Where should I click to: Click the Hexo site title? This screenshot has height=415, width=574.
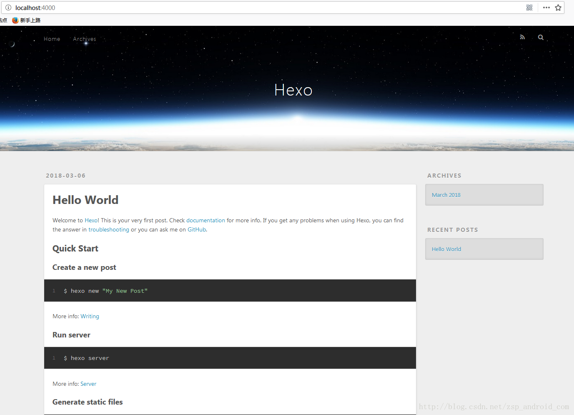[293, 90]
